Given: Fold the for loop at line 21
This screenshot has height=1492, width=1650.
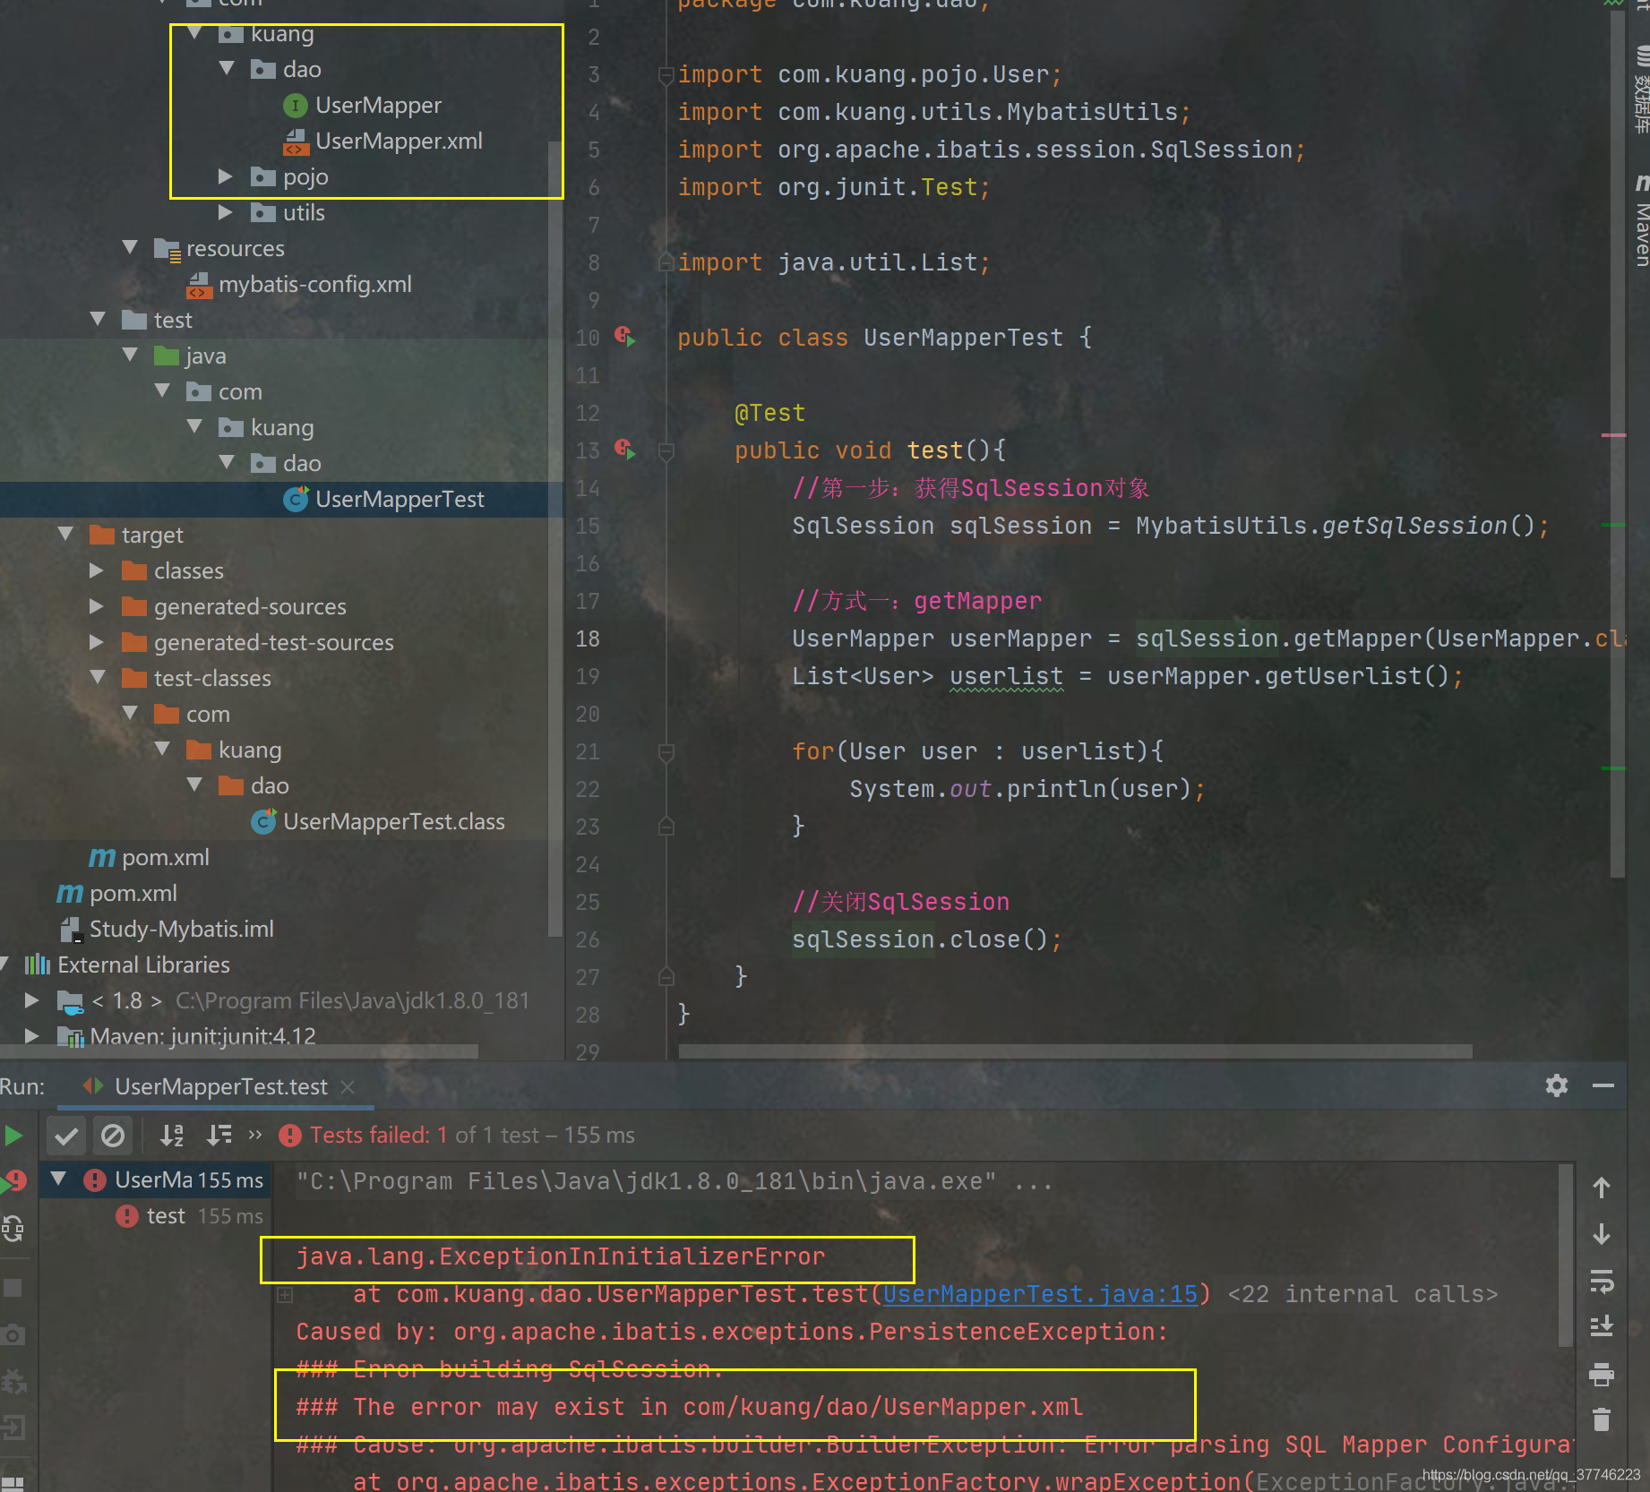Looking at the screenshot, I should [x=666, y=752].
